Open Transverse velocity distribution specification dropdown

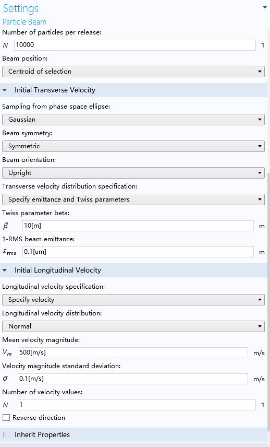133,199
